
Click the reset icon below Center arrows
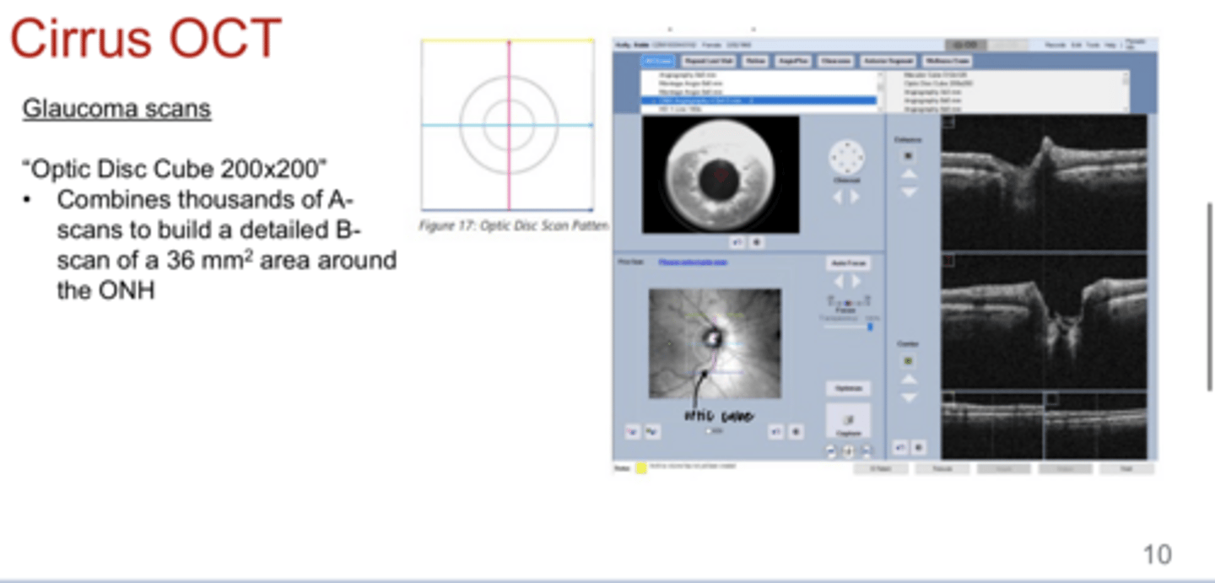coord(900,448)
